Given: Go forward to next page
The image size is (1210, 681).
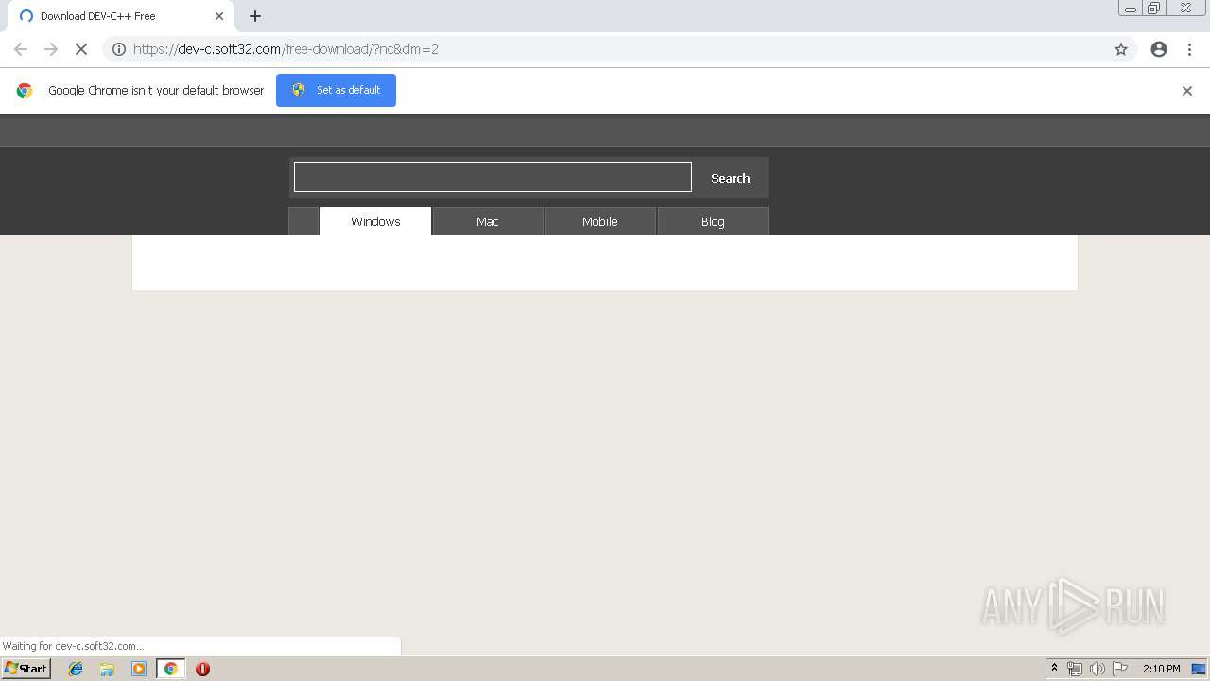Looking at the screenshot, I should (x=51, y=49).
